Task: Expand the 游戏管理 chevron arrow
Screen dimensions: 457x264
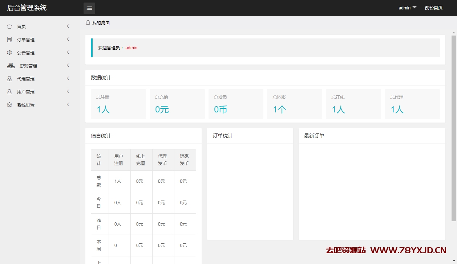Action: coord(68,65)
